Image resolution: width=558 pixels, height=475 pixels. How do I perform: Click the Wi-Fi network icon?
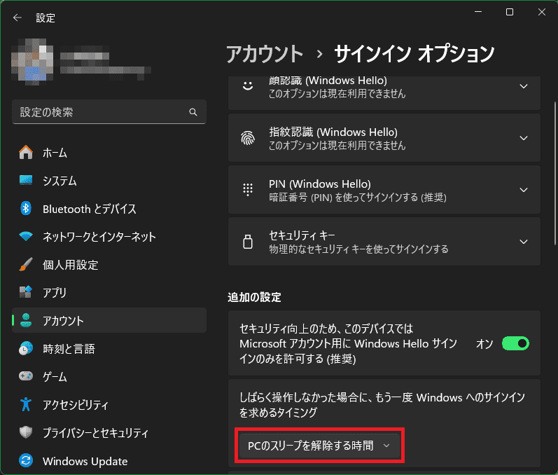tap(26, 237)
